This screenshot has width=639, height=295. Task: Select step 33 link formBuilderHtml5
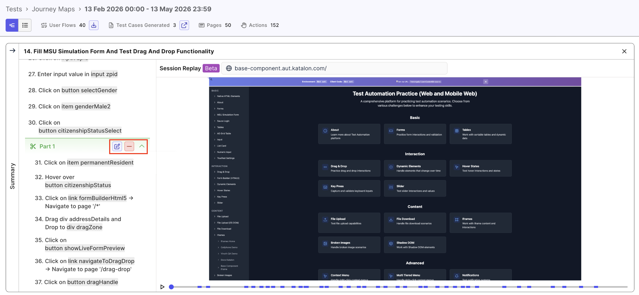[x=84, y=202]
